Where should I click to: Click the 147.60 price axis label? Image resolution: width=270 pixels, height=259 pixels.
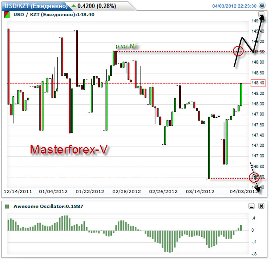point(258,125)
